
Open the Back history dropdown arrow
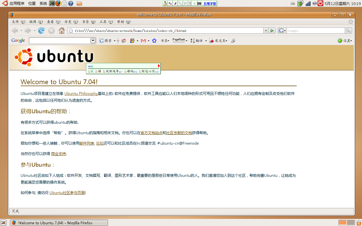21,31
